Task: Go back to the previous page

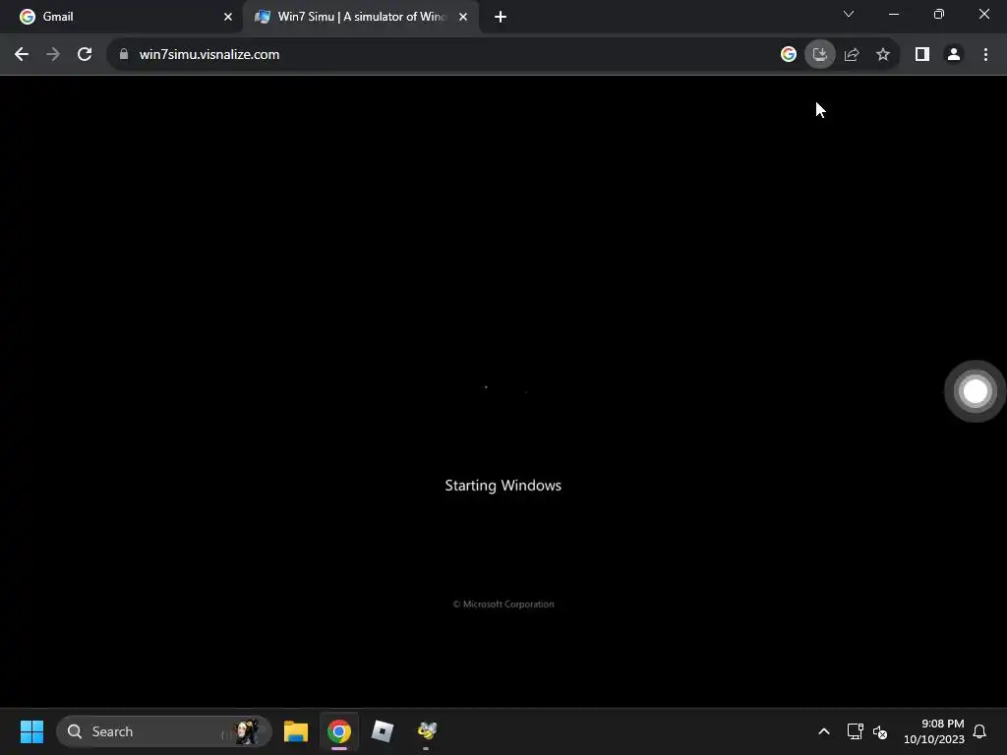Action: (x=22, y=55)
